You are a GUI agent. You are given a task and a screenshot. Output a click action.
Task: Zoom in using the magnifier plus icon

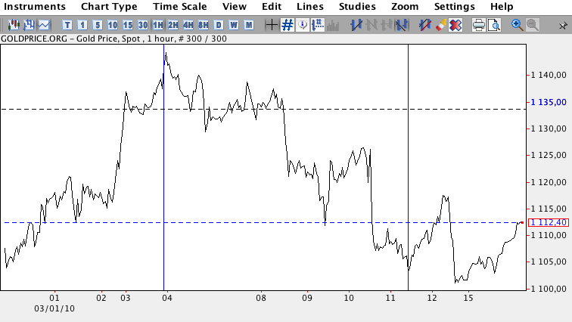point(518,25)
